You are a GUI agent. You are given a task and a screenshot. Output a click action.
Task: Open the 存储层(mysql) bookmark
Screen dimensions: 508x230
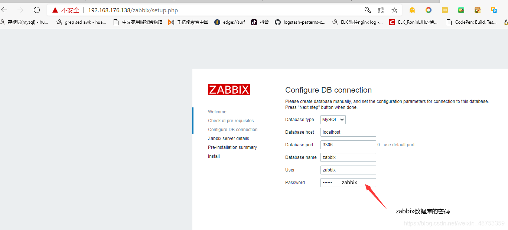(25, 22)
